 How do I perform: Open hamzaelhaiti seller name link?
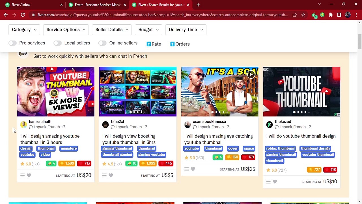pyautogui.click(x=40, y=122)
